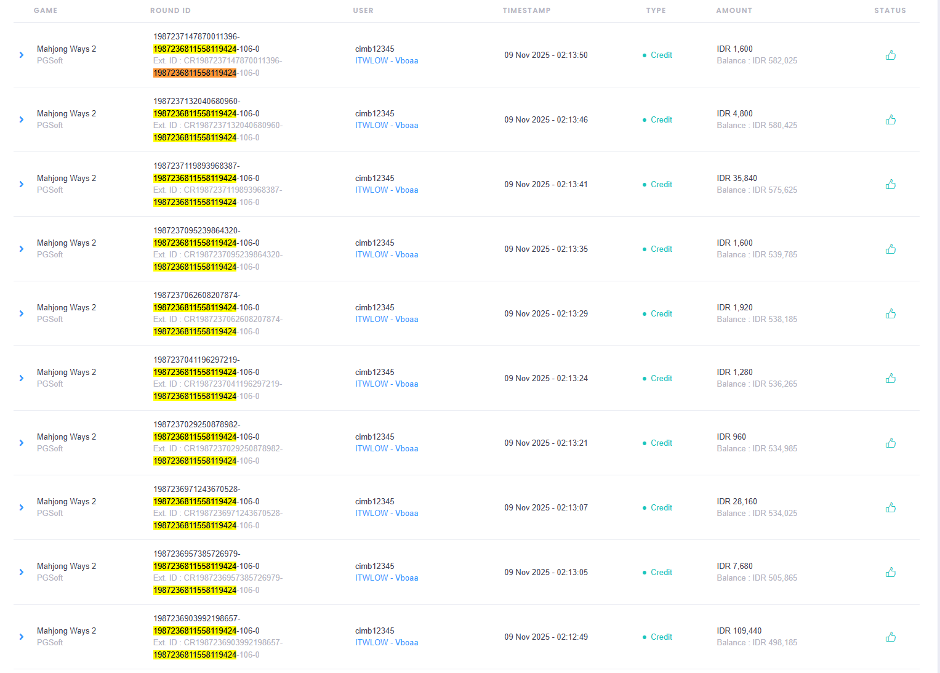Expand the row with amount IDR 1,600 at 02:13:50
Screen dimensions: 940x673
click(x=22, y=55)
